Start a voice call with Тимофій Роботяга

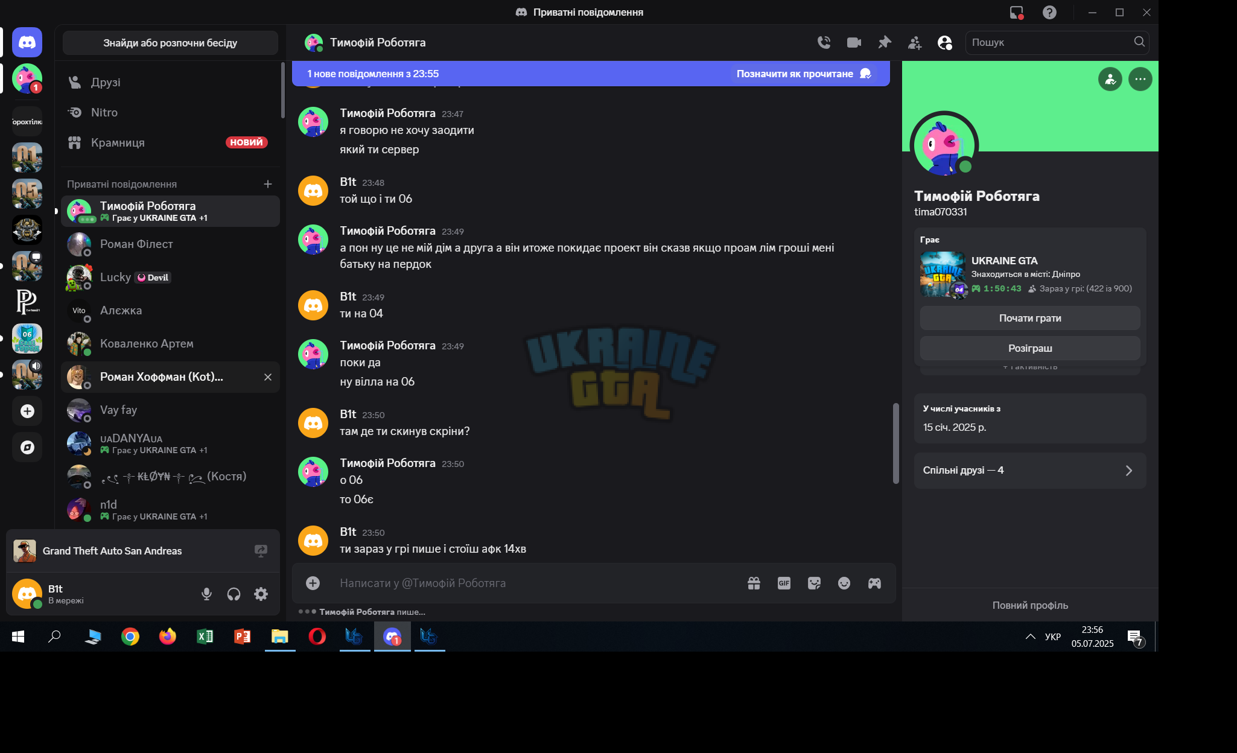click(824, 42)
